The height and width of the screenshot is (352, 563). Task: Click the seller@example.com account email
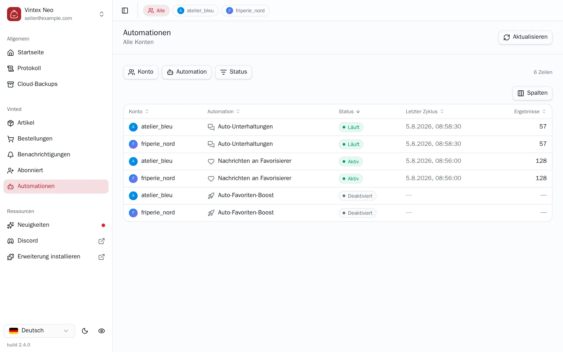tap(48, 18)
